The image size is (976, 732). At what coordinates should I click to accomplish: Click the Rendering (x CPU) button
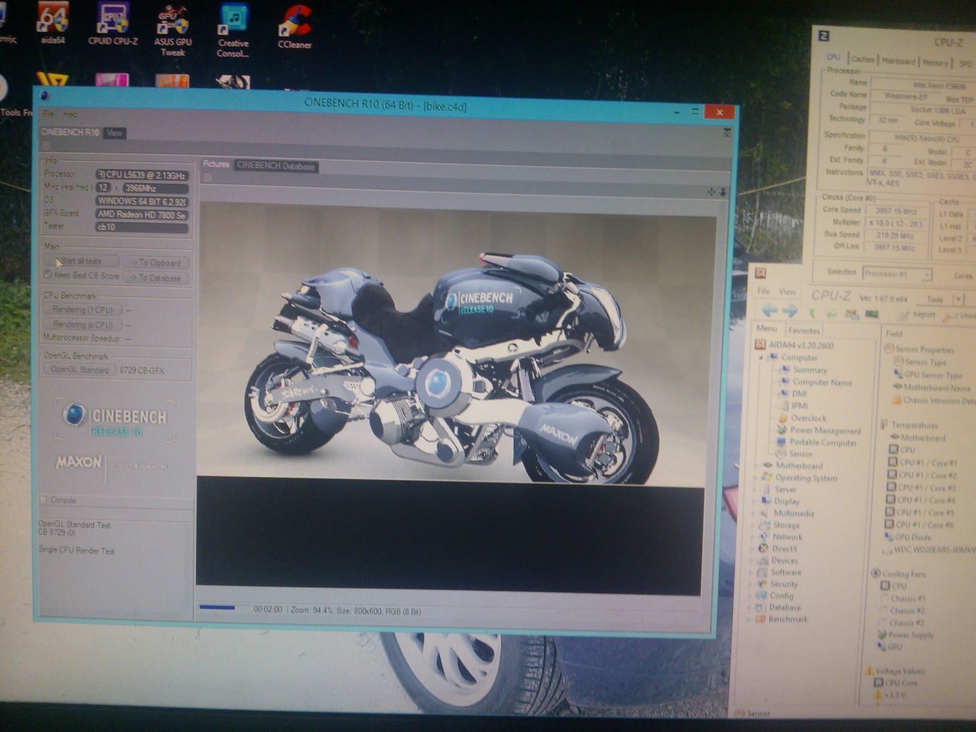pyautogui.click(x=82, y=325)
